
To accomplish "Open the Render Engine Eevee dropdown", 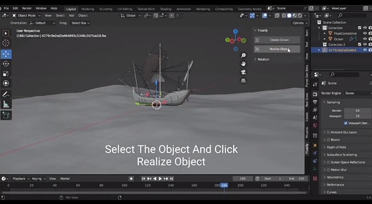I will (x=358, y=93).
